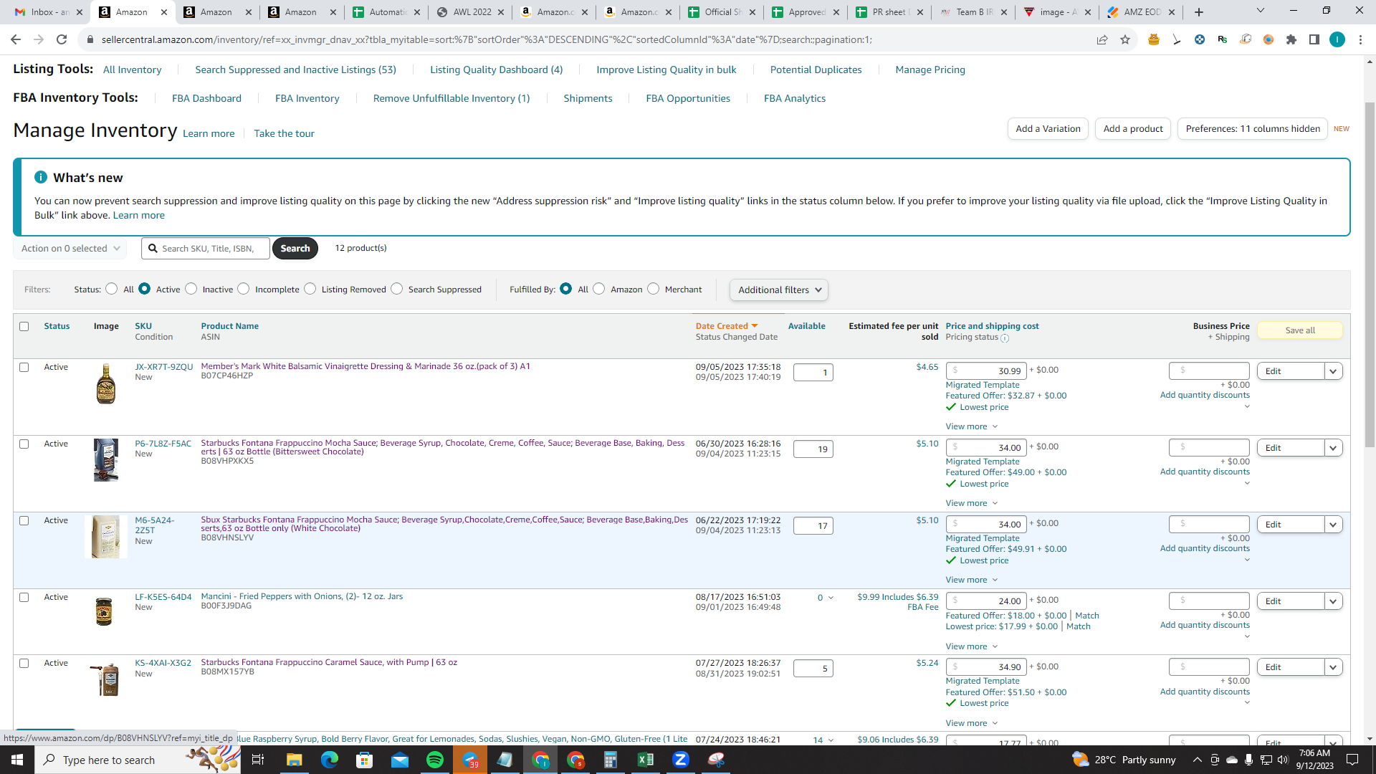Screen dimensions: 1376x774
Task: Filter Fulfilled By Amazon
Action: coord(599,289)
